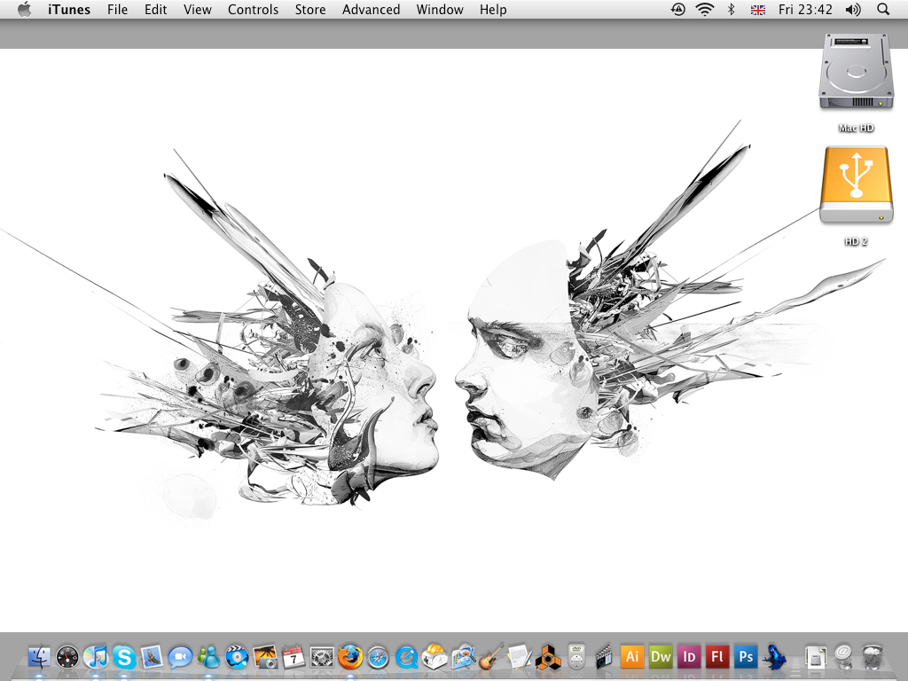
Task: Open the clapperboard movie app in Dock
Action: coord(604,657)
